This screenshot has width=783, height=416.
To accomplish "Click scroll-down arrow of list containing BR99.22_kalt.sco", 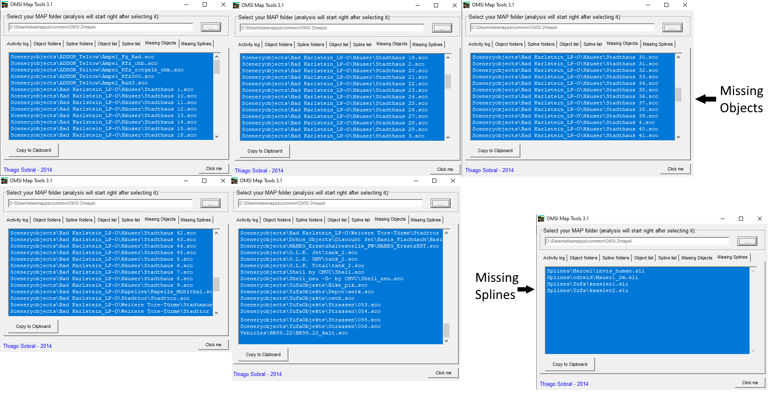I will pyautogui.click(x=446, y=341).
